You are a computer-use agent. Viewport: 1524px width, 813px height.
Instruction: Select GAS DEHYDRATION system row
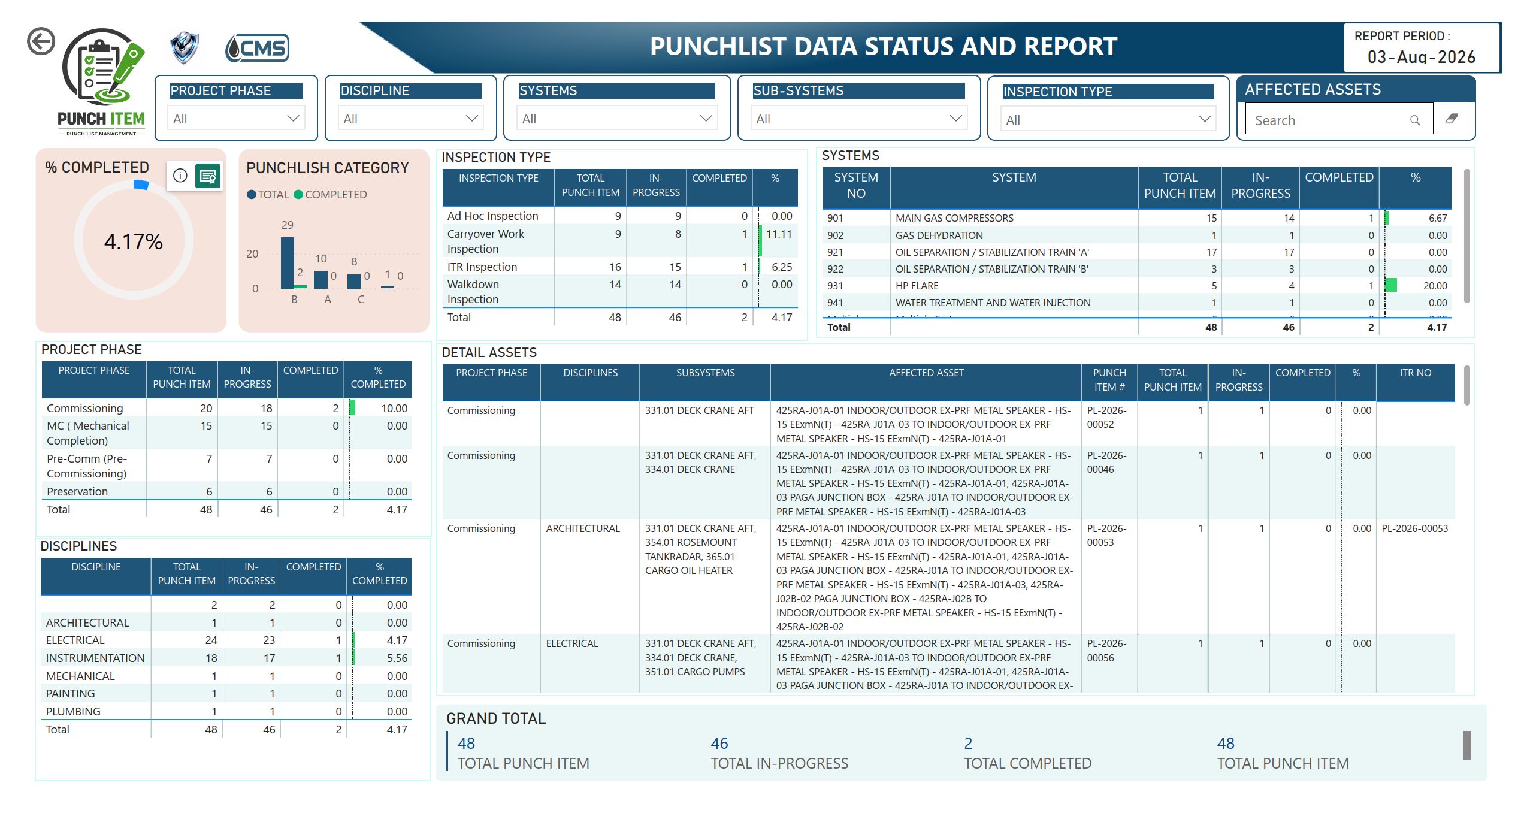click(x=1137, y=235)
